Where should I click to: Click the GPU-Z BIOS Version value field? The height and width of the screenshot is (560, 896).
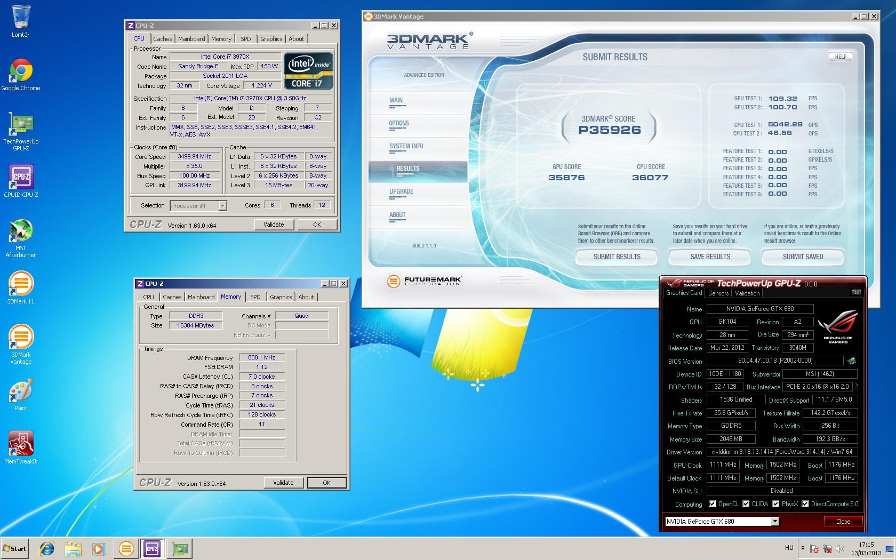pyautogui.click(x=775, y=361)
